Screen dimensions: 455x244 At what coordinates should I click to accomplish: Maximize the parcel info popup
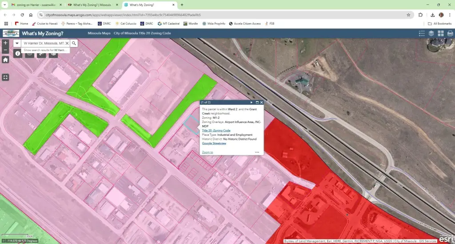pyautogui.click(x=257, y=102)
